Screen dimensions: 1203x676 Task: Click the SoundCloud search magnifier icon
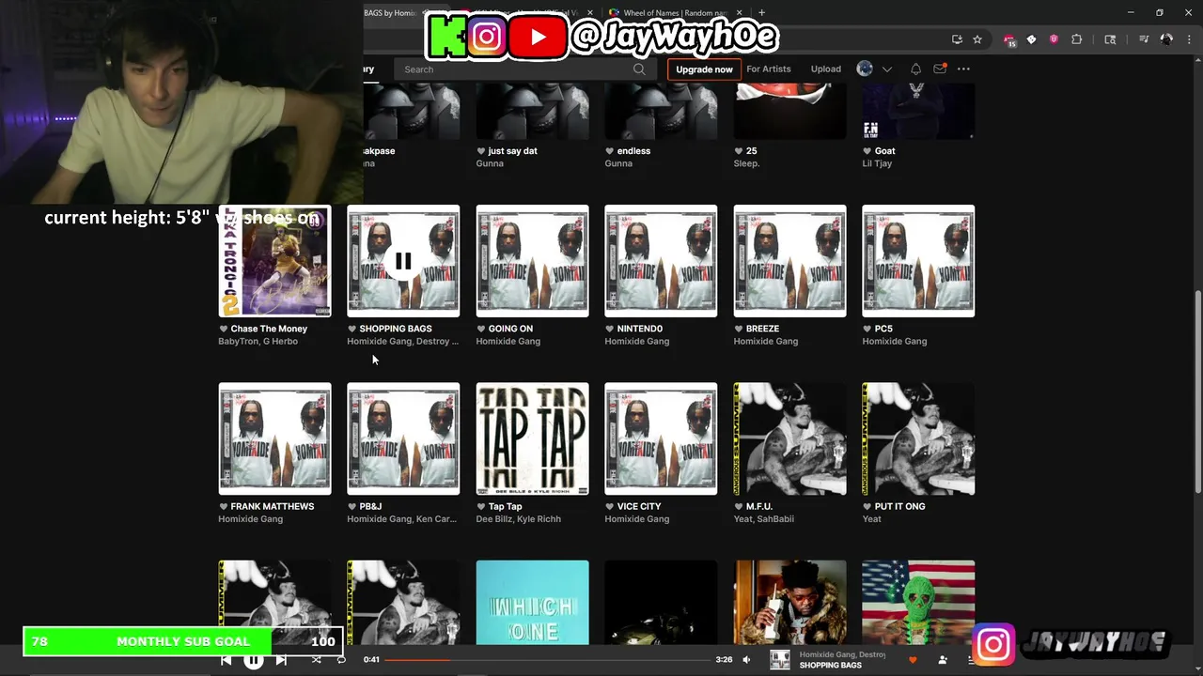(x=639, y=69)
